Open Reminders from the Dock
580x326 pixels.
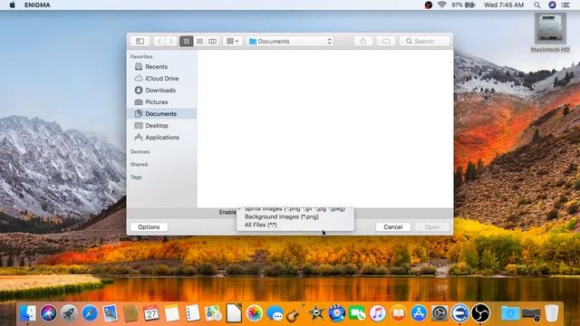coord(192,313)
